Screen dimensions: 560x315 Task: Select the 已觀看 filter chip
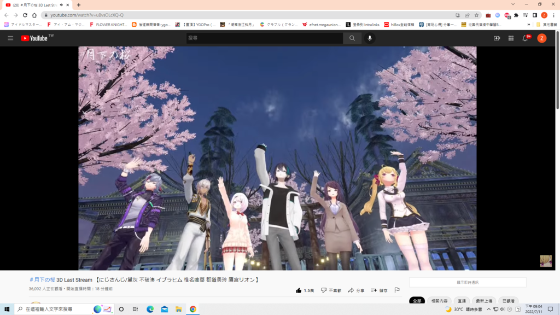508,301
